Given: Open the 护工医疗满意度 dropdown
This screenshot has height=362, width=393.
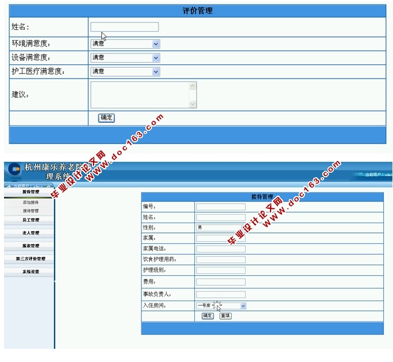Looking at the screenshot, I should tap(125, 72).
